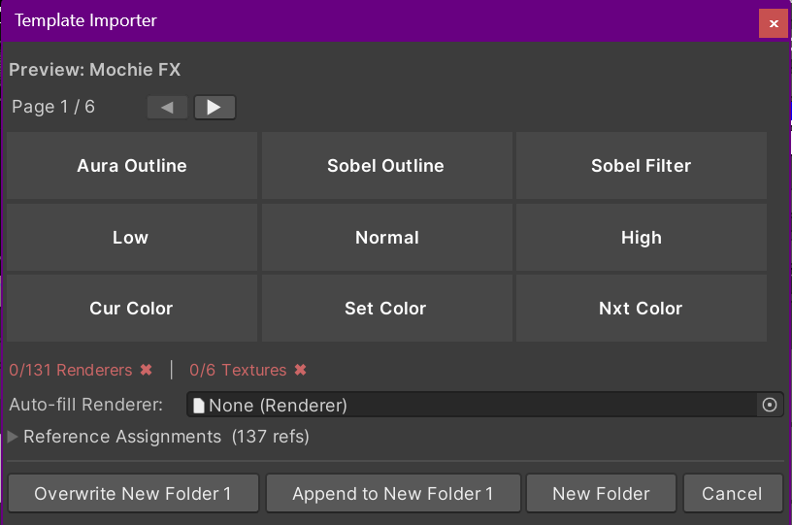The image size is (792, 525).
Task: Choose the Sobel Filter tile
Action: [x=642, y=166]
